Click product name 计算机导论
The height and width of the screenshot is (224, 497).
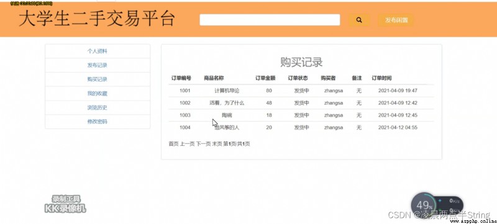pyautogui.click(x=227, y=91)
